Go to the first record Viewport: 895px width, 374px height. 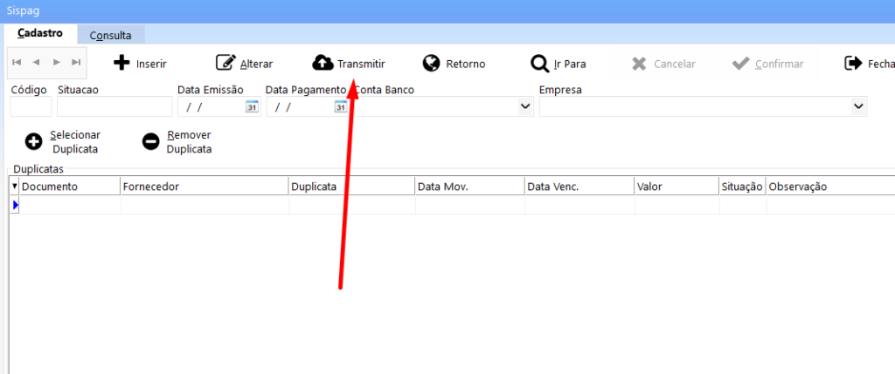pyautogui.click(x=17, y=63)
